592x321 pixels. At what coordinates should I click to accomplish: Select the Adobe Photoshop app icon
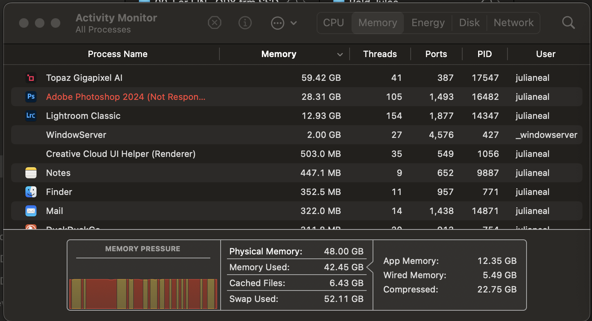click(31, 97)
